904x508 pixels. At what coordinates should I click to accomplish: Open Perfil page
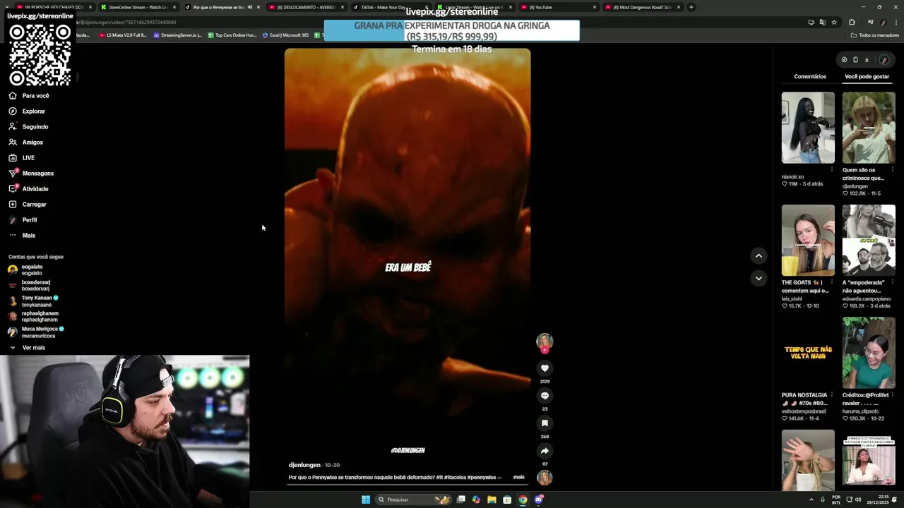(x=23, y=220)
